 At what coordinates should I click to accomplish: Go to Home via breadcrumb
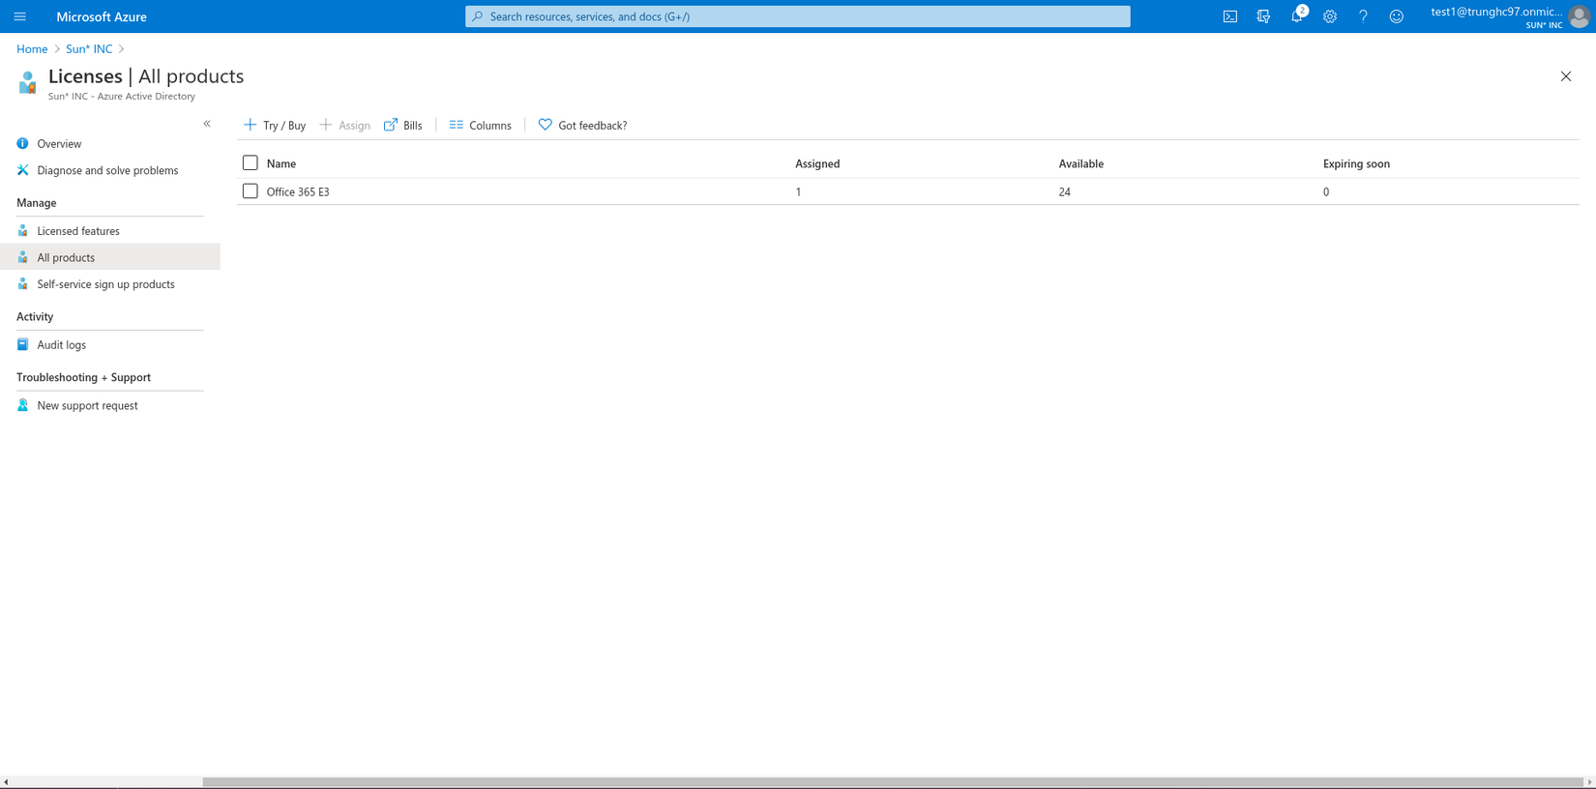[32, 49]
